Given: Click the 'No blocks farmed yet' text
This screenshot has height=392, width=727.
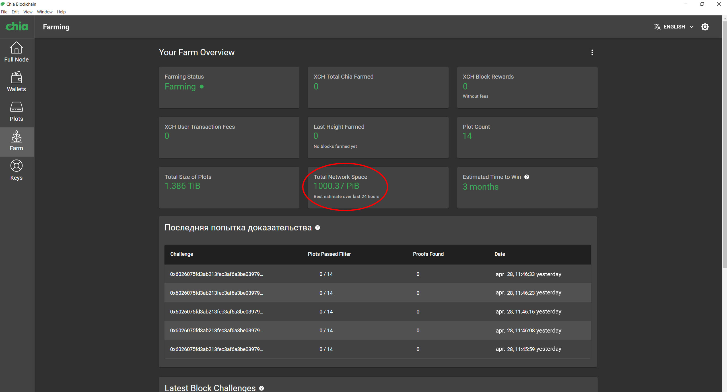Looking at the screenshot, I should point(335,146).
